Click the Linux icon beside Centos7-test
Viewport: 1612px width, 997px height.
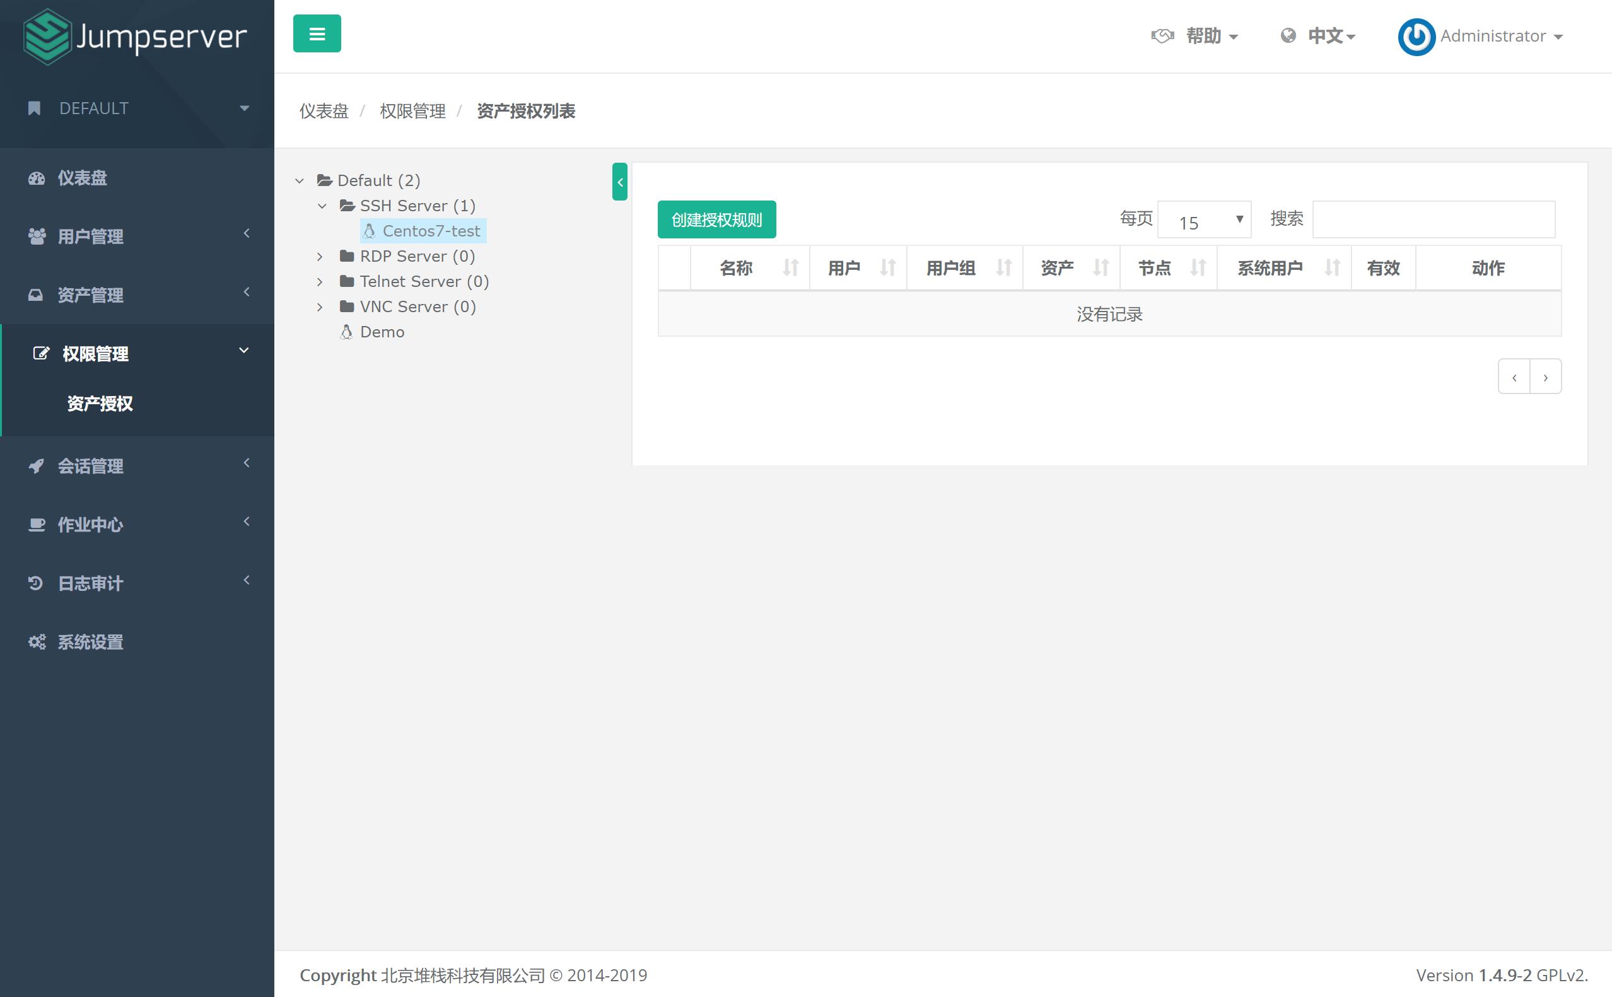click(x=369, y=231)
